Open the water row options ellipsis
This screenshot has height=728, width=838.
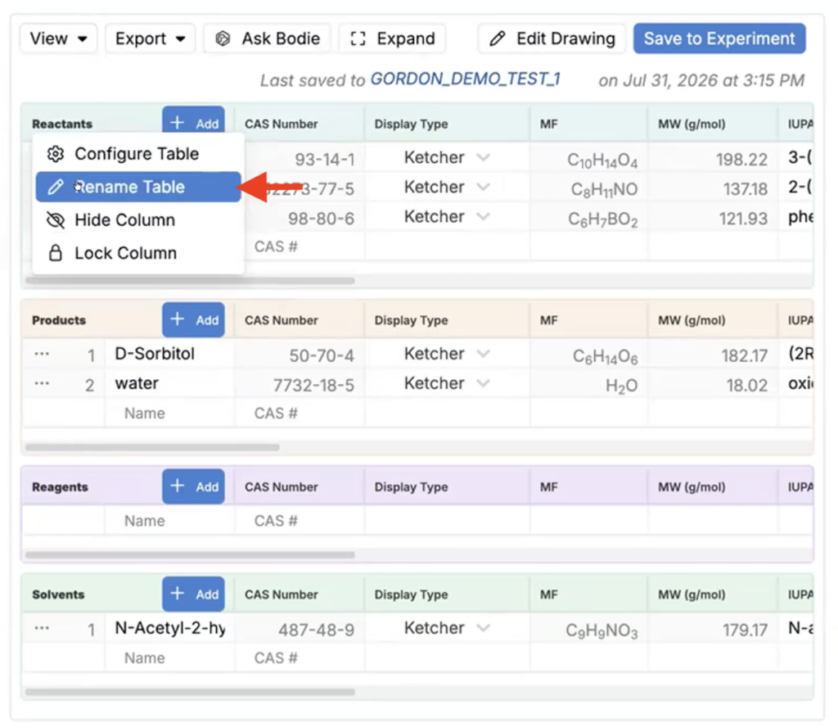(42, 383)
